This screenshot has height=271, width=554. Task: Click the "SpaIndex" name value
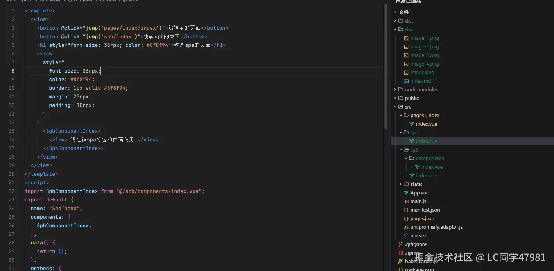pyautogui.click(x=64, y=208)
